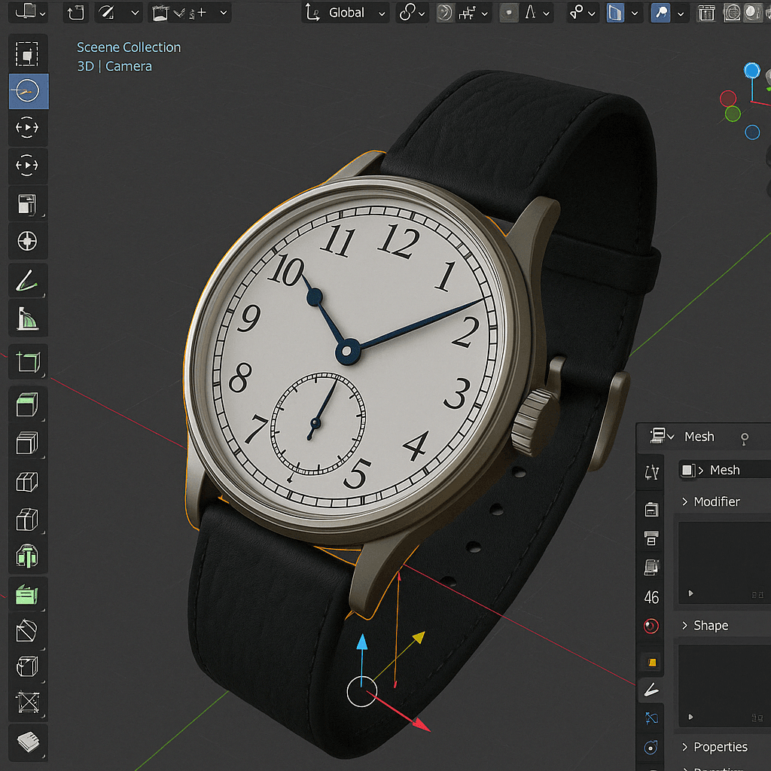
Task: Toggle the highlighted overlay button in header
Action: click(661, 13)
